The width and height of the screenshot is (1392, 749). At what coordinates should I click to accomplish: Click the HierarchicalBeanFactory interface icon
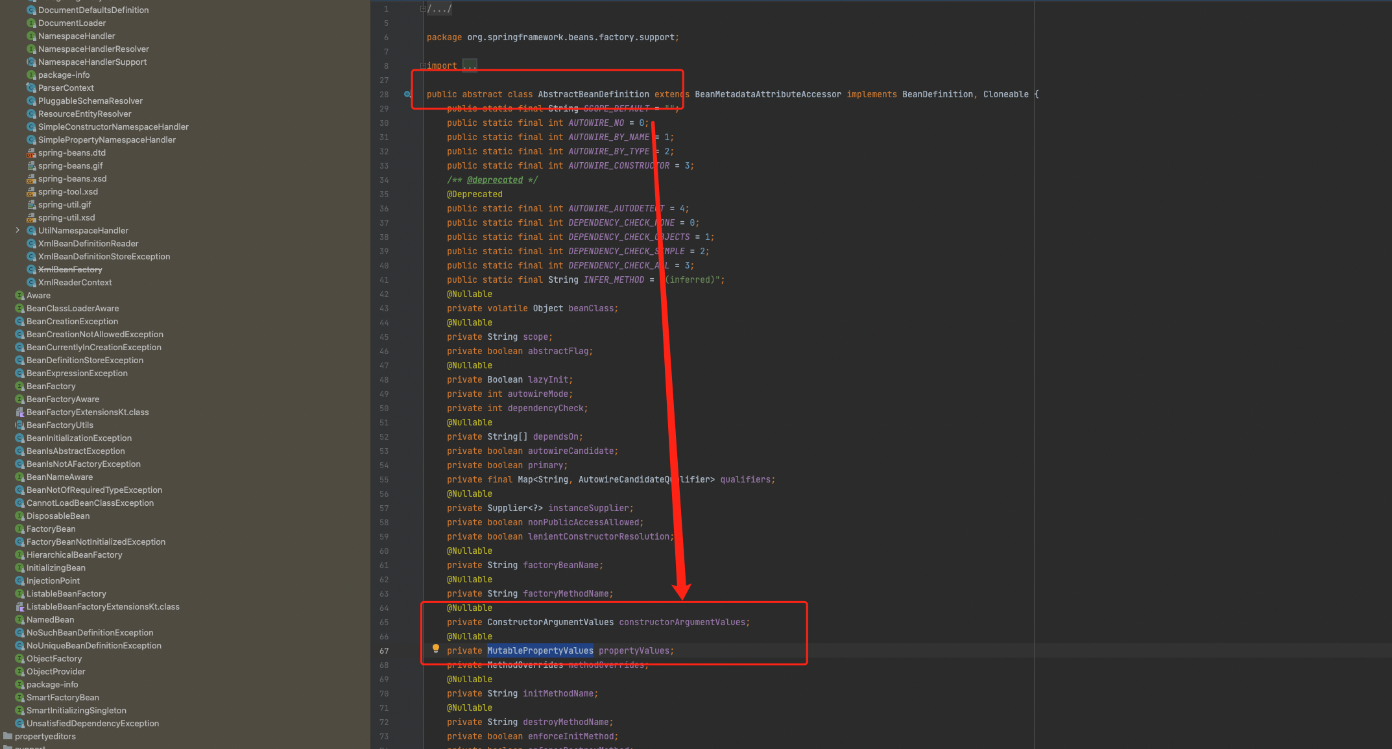(x=19, y=554)
